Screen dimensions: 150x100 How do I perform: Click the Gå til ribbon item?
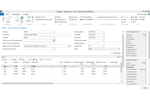(133, 22)
